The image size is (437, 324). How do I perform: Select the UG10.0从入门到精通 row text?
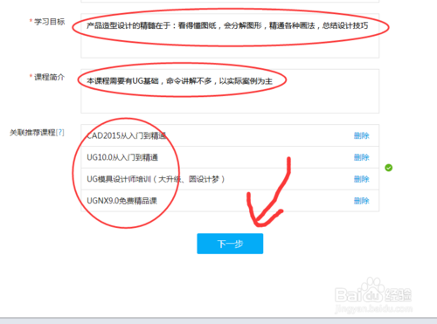[122, 157]
